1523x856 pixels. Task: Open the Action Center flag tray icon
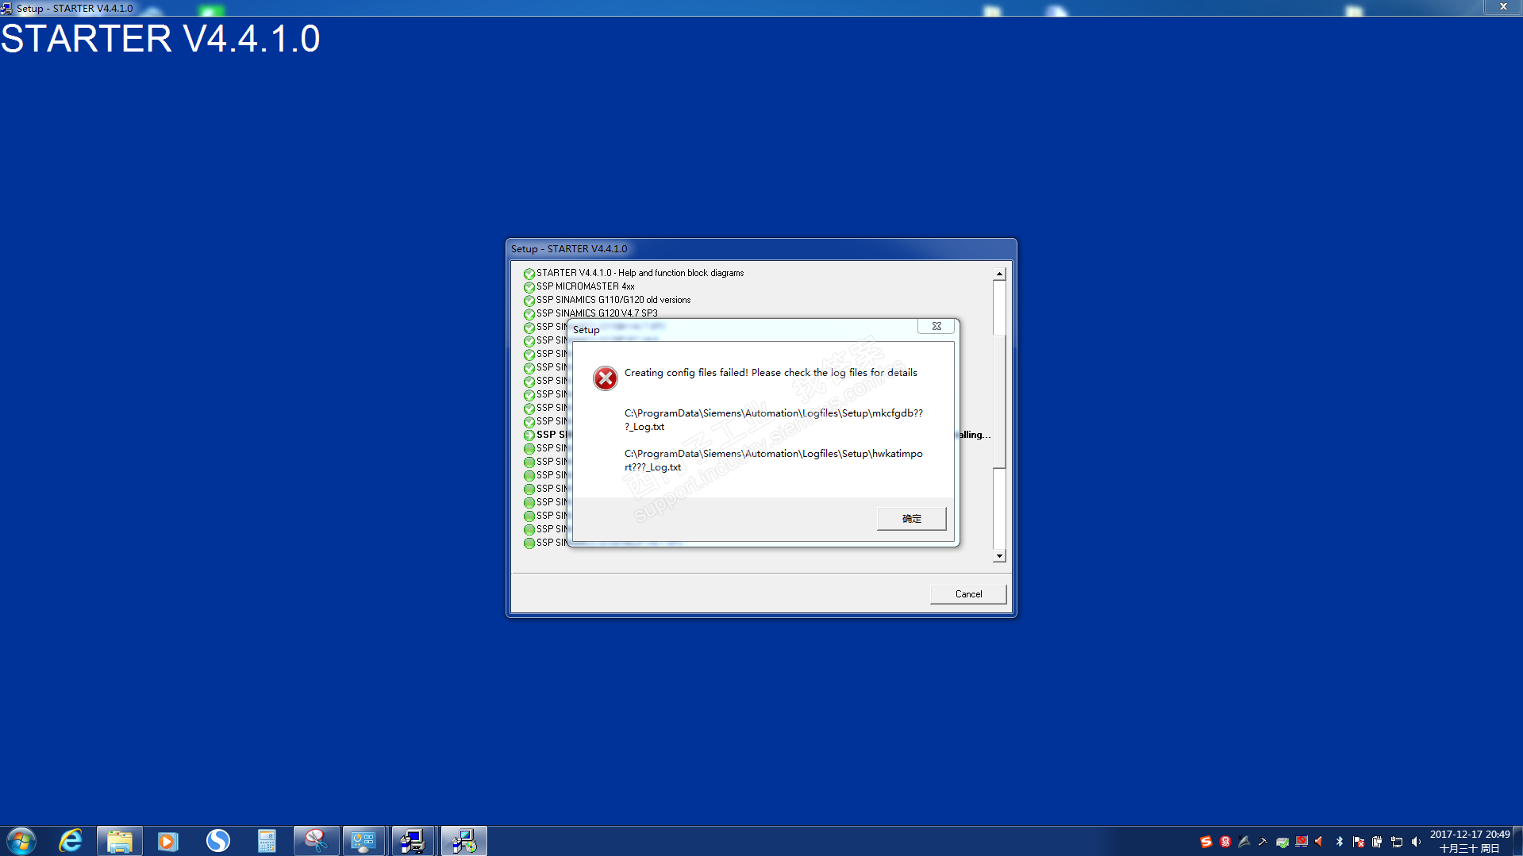click(1359, 842)
